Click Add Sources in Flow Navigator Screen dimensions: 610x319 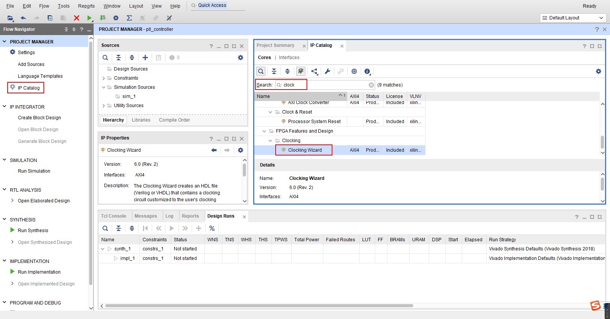coord(31,64)
